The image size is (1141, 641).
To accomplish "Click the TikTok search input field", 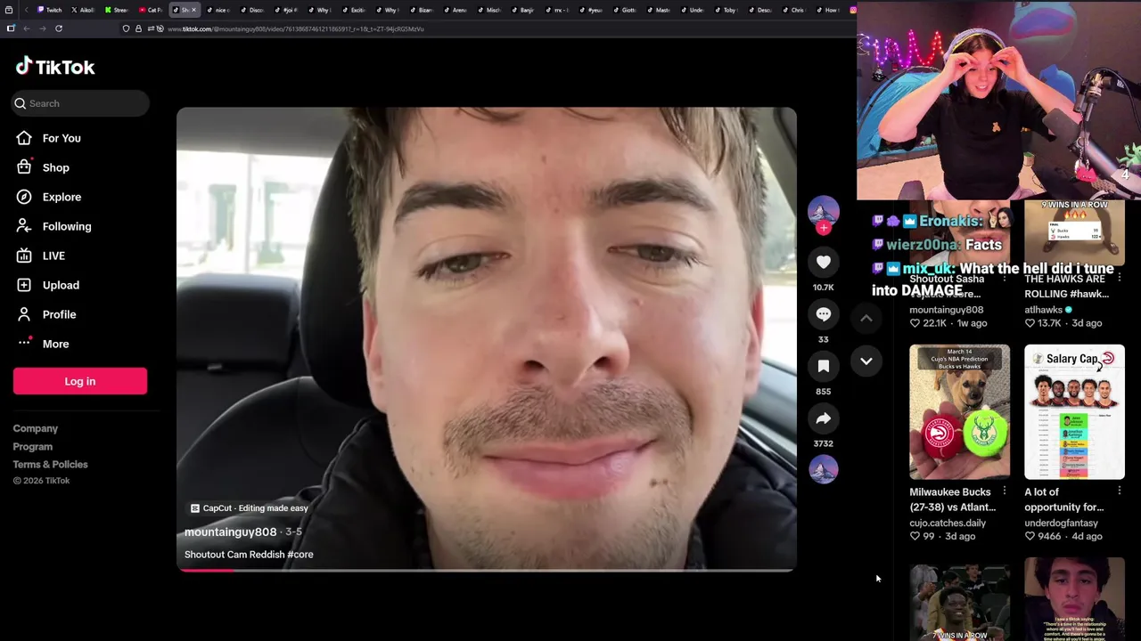I will point(81,103).
